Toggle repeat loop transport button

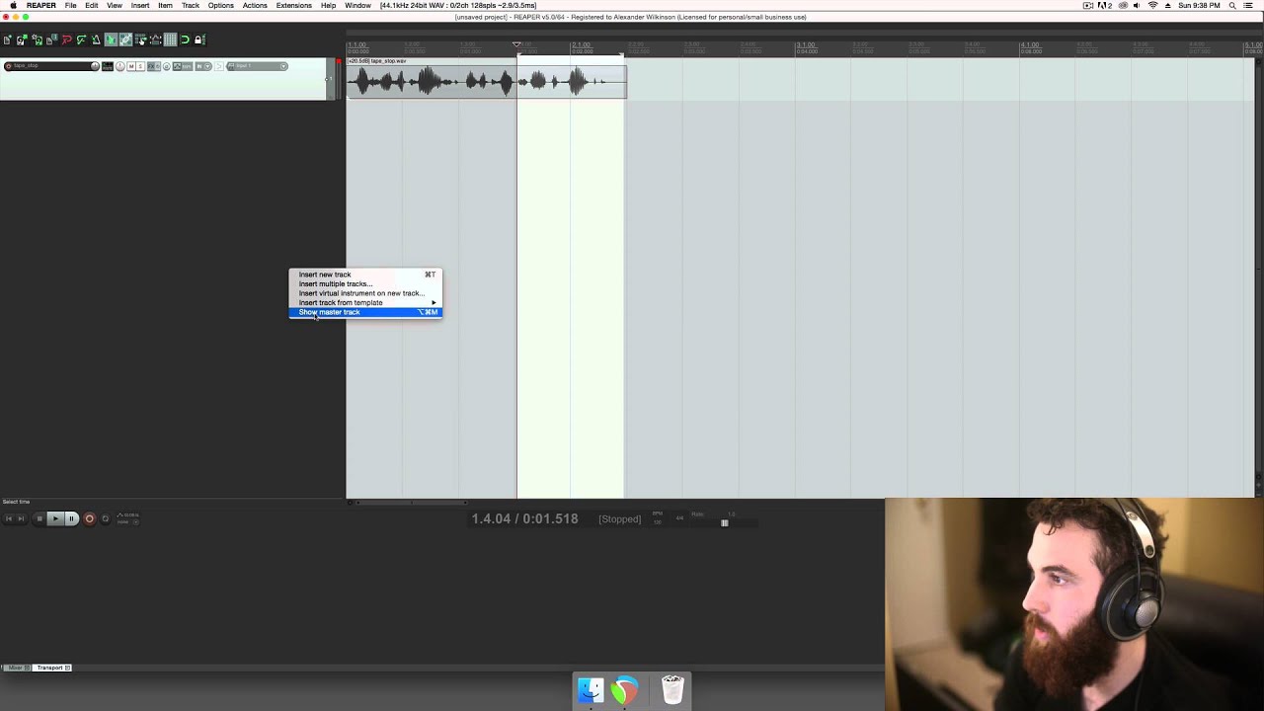106,518
